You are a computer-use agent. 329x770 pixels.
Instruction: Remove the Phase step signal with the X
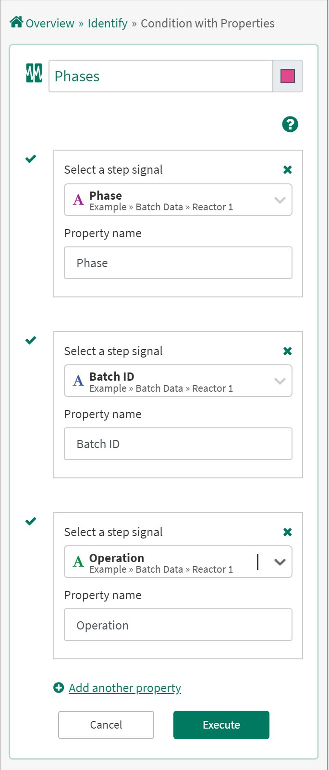click(287, 169)
